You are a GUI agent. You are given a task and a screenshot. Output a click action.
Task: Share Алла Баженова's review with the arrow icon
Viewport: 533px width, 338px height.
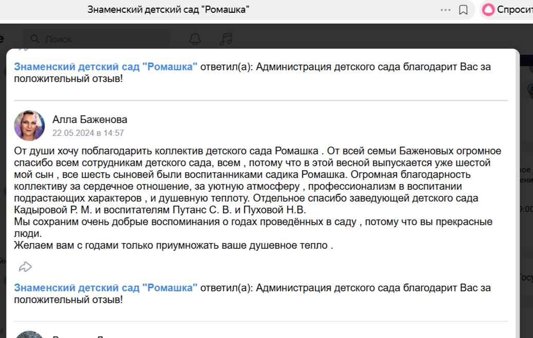(25, 267)
